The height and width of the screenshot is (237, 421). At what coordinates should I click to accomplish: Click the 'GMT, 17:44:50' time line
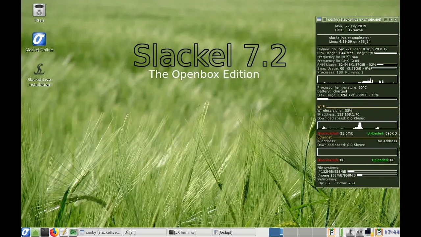point(349,30)
